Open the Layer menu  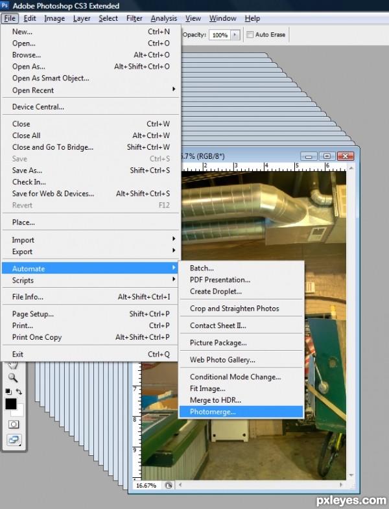pos(82,18)
